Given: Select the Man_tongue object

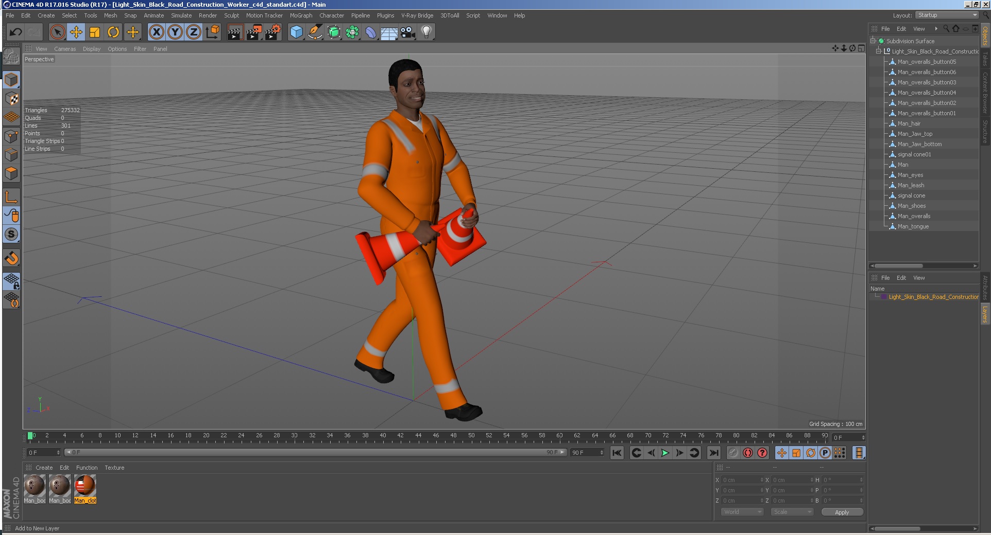Looking at the screenshot, I should coord(913,226).
